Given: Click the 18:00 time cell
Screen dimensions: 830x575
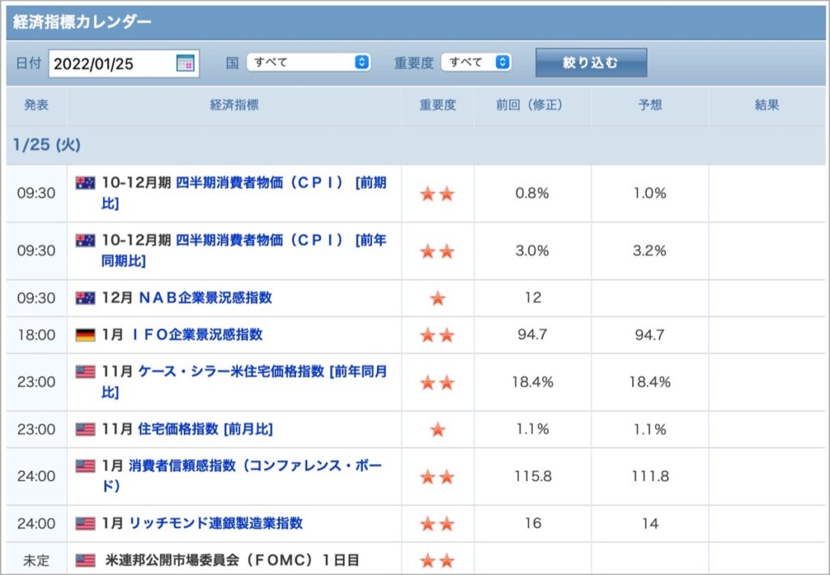Looking at the screenshot, I should click(36, 335).
